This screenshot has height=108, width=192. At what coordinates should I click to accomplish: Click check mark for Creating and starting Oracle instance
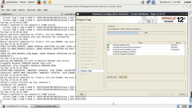pos(108,47)
